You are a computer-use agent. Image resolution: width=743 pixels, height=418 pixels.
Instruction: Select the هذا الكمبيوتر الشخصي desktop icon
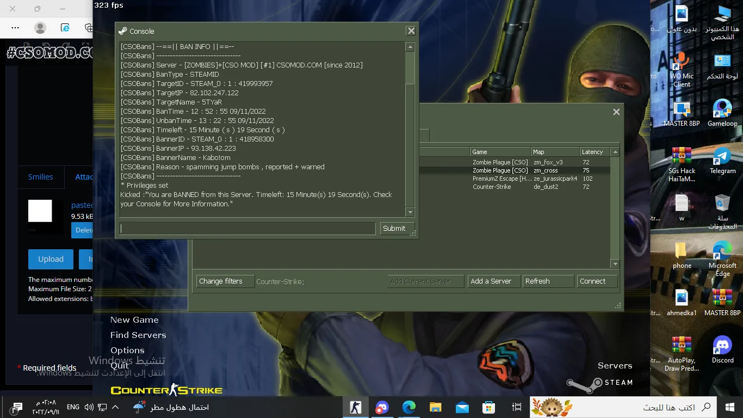click(722, 23)
